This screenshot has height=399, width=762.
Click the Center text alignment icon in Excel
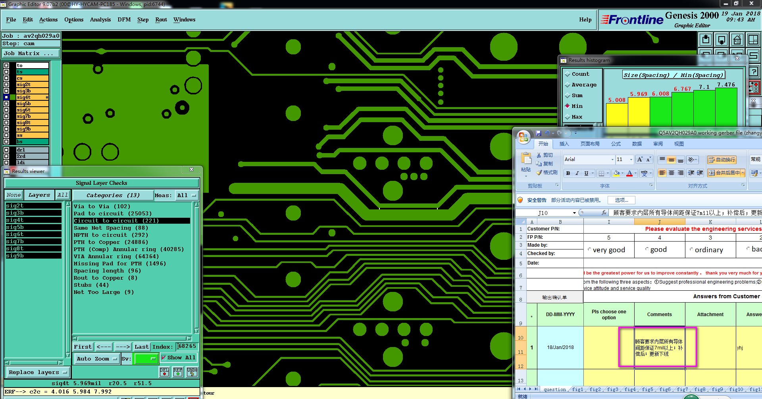(x=672, y=173)
